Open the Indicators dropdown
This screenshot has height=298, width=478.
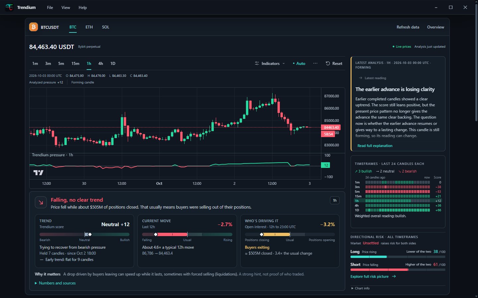[x=270, y=63]
